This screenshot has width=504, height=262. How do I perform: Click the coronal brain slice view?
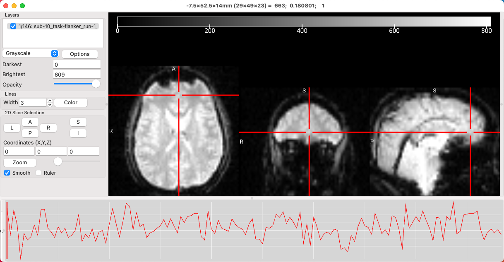pos(304,142)
